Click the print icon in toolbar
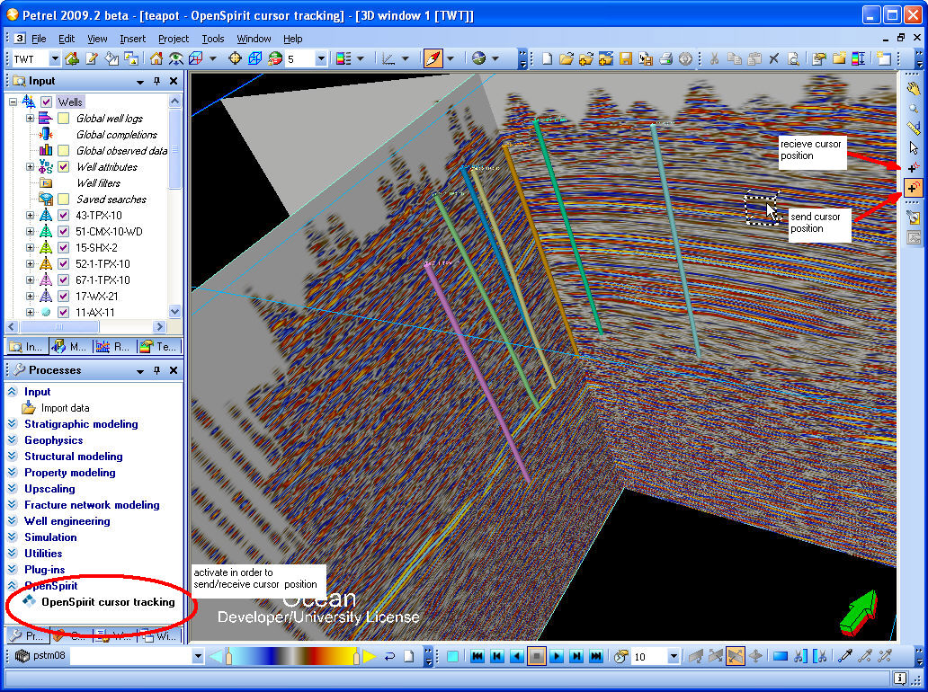Screen dimensions: 928x692 665,59
